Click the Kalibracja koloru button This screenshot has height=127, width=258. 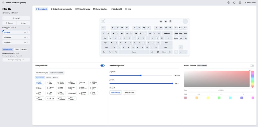tap(202, 66)
